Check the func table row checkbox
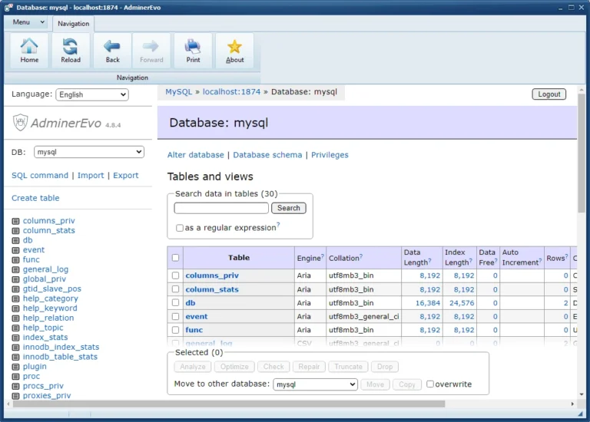Screen dimensions: 590x422 pos(175,330)
